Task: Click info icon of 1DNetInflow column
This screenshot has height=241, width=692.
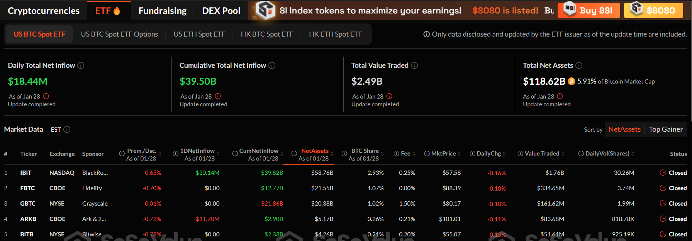Action: tap(176, 154)
